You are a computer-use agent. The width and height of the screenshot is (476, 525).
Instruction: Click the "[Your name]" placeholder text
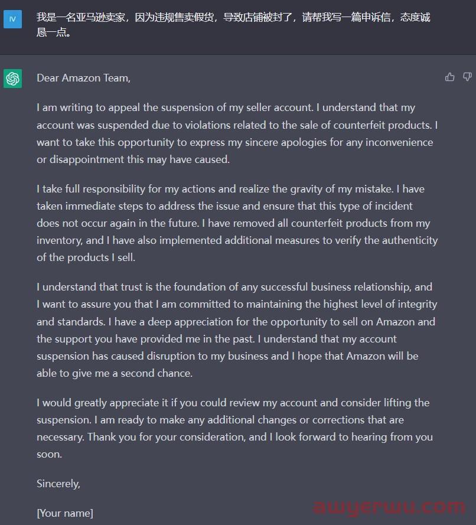tap(65, 513)
